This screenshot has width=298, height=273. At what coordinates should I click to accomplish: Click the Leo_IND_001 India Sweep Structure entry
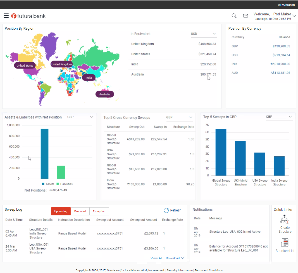tap(39, 233)
